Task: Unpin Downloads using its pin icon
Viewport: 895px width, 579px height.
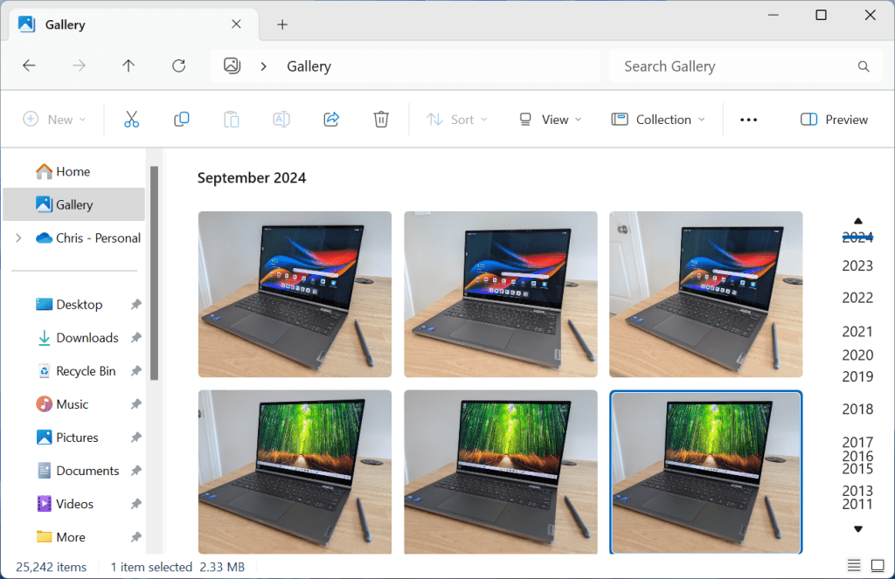Action: [x=135, y=338]
